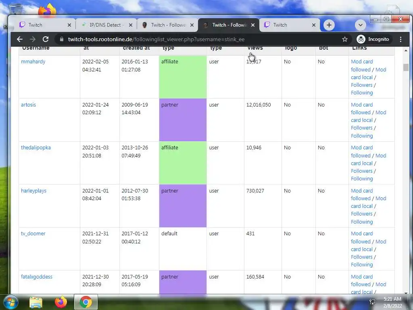Click the green affiliate cell for thedalipopka

click(x=183, y=163)
